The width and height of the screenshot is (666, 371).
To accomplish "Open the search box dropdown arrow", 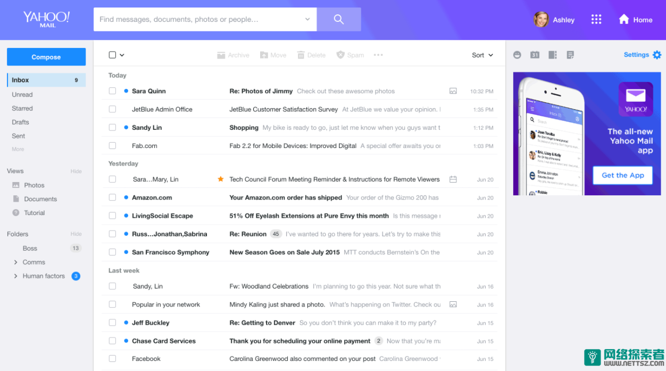I will coord(307,19).
